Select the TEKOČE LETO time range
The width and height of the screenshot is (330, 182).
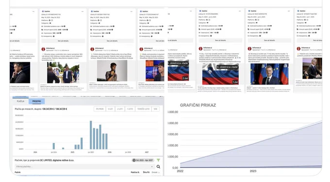pos(143,109)
